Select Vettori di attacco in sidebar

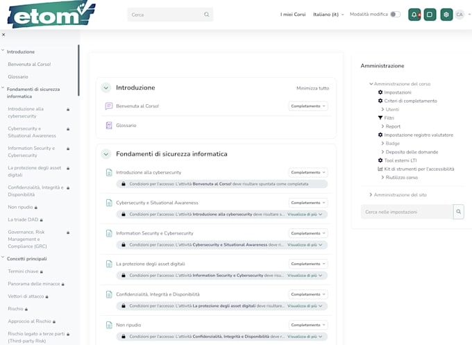coord(26,296)
